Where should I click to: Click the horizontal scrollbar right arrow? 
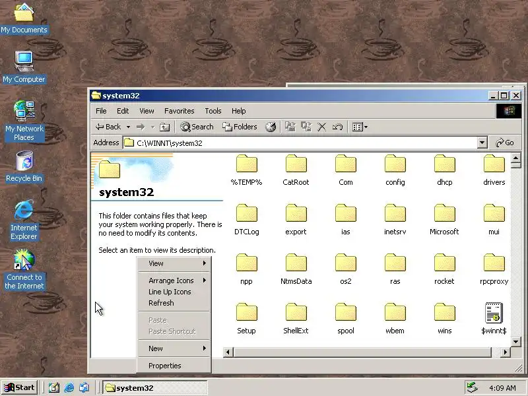(505, 352)
